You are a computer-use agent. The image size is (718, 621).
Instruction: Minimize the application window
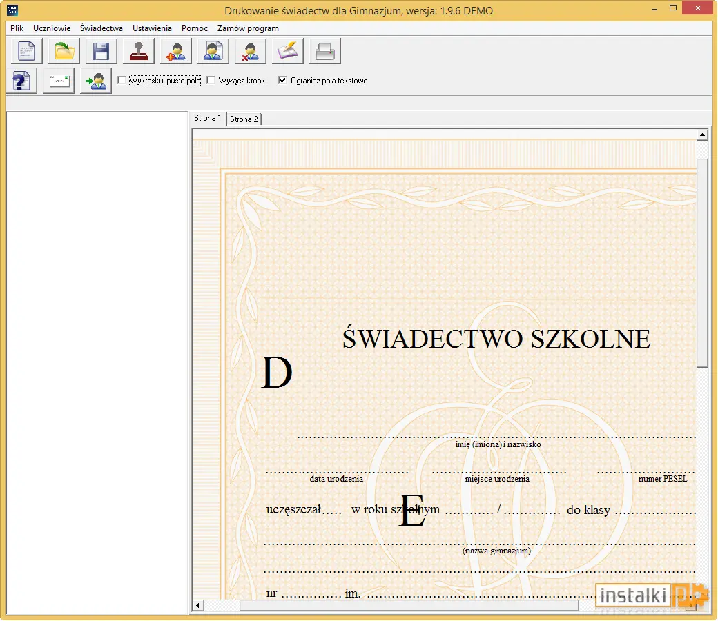coord(654,9)
